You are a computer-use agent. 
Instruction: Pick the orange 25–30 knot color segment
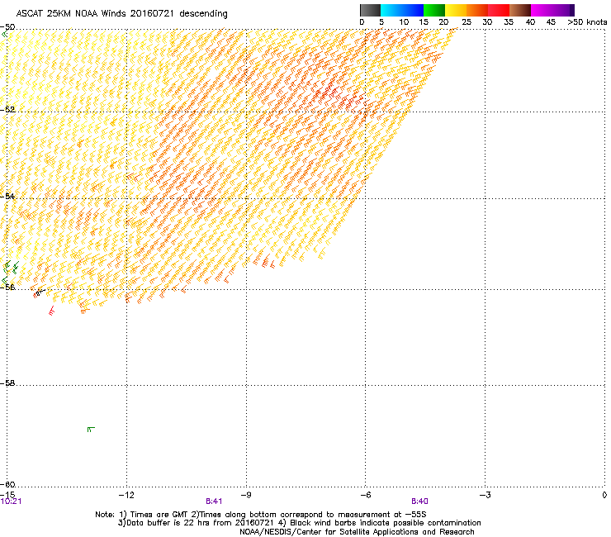(x=477, y=10)
